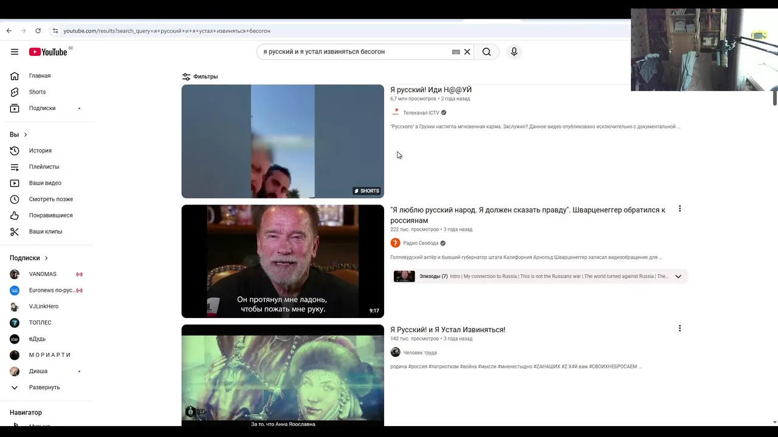Go back with browser back arrow
The width and height of the screenshot is (778, 437).
click(9, 31)
